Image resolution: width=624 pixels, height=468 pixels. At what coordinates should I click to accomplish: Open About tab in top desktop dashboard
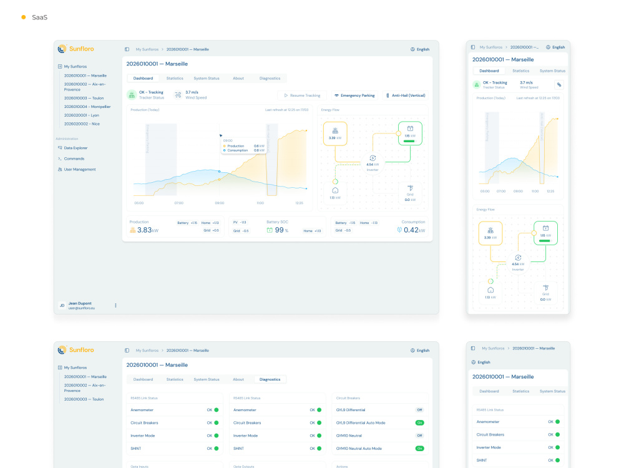pos(238,79)
